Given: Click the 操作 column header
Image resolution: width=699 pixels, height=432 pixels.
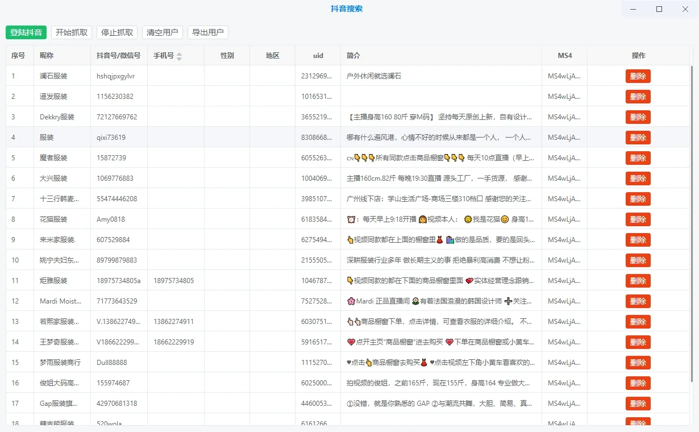Looking at the screenshot, I should tap(638, 56).
